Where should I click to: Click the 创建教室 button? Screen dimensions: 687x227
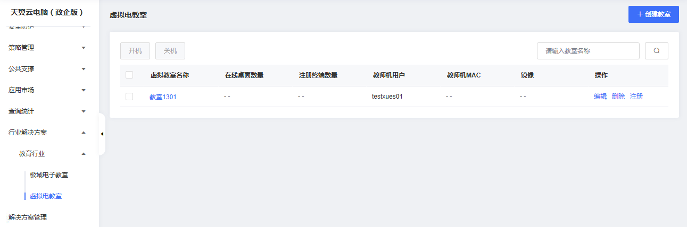tap(653, 14)
